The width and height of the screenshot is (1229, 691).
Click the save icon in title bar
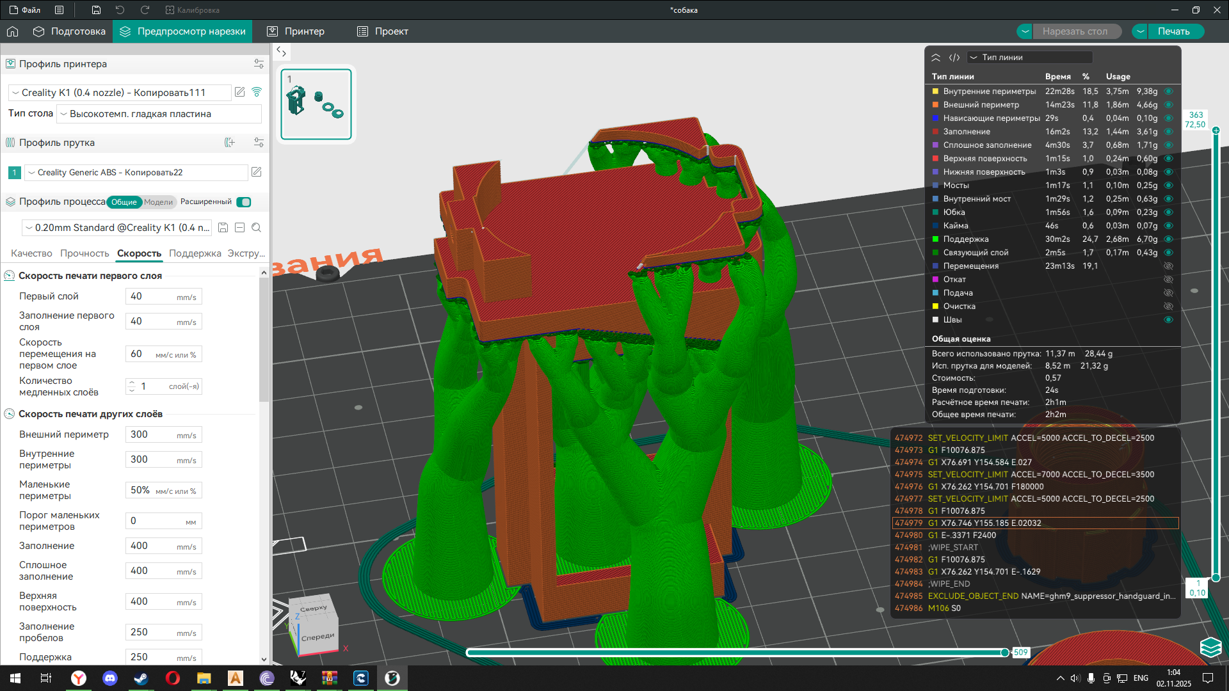96,10
